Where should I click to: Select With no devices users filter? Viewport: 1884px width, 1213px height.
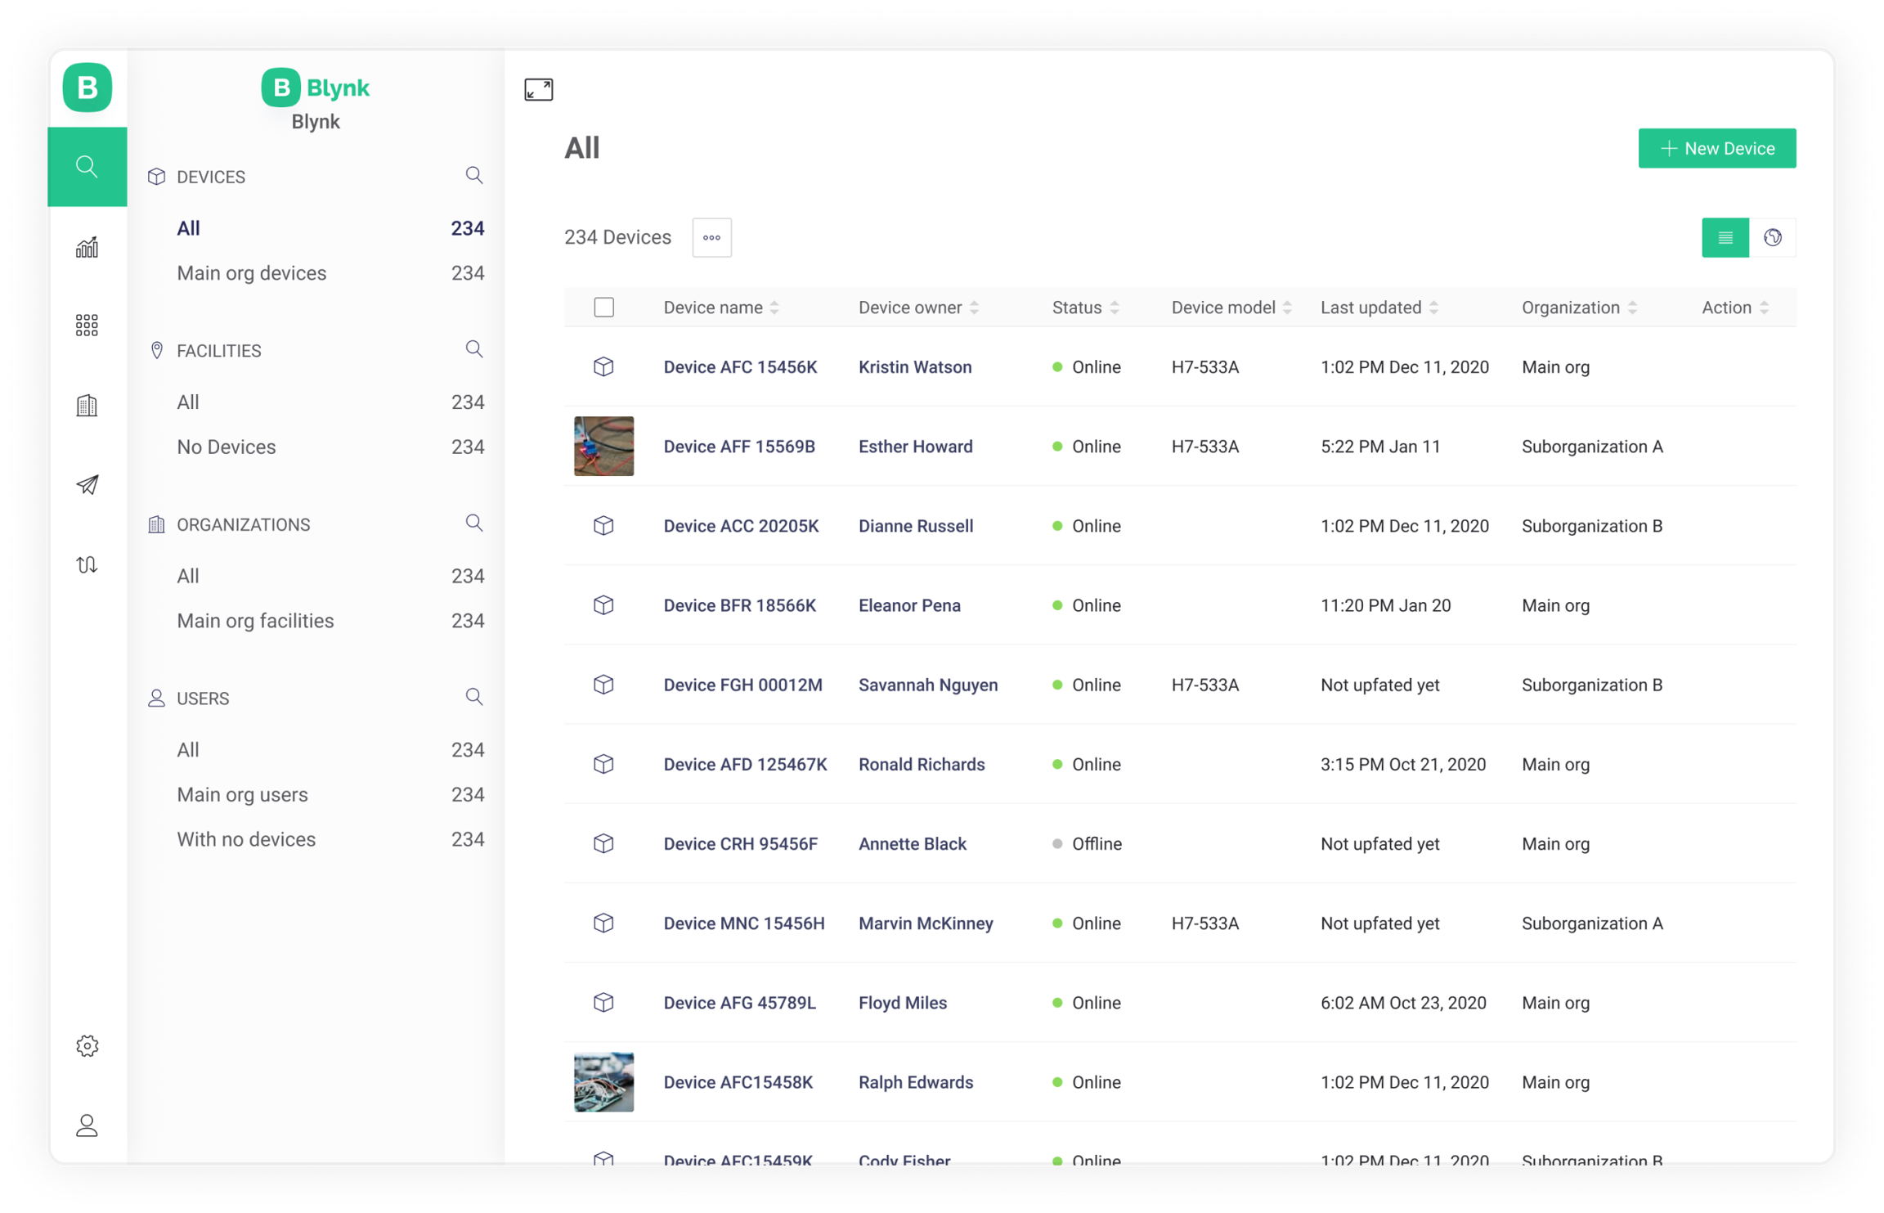(246, 839)
